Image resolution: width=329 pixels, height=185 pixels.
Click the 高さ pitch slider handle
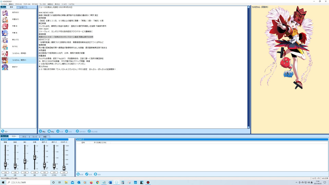click(25, 161)
